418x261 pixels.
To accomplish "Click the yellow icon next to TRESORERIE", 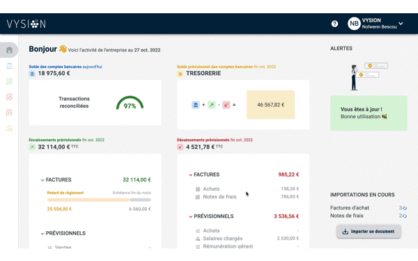I will click(180, 74).
